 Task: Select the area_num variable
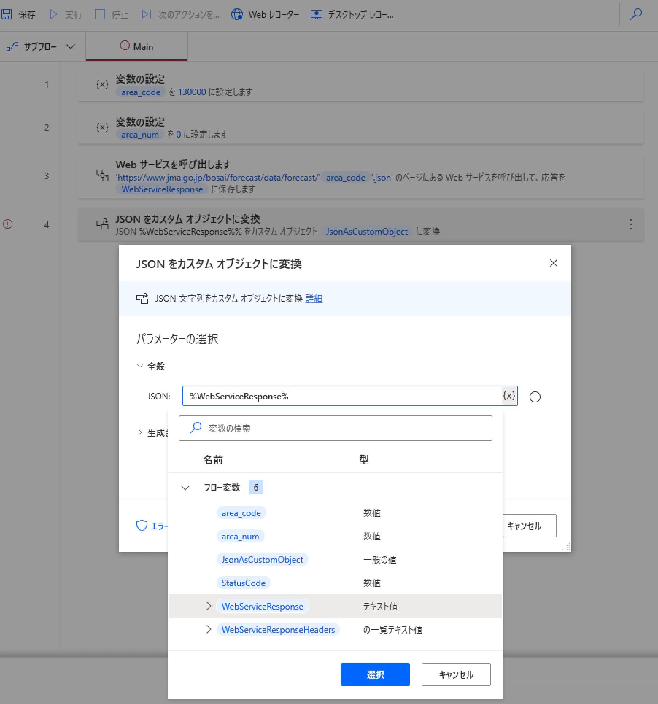(x=240, y=537)
